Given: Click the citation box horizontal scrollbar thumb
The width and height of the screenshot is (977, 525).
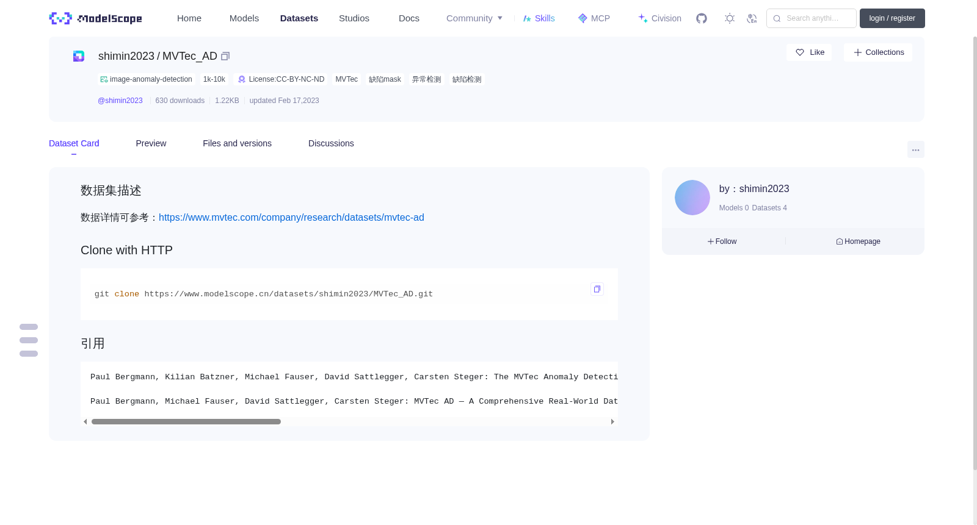Looking at the screenshot, I should tap(186, 422).
